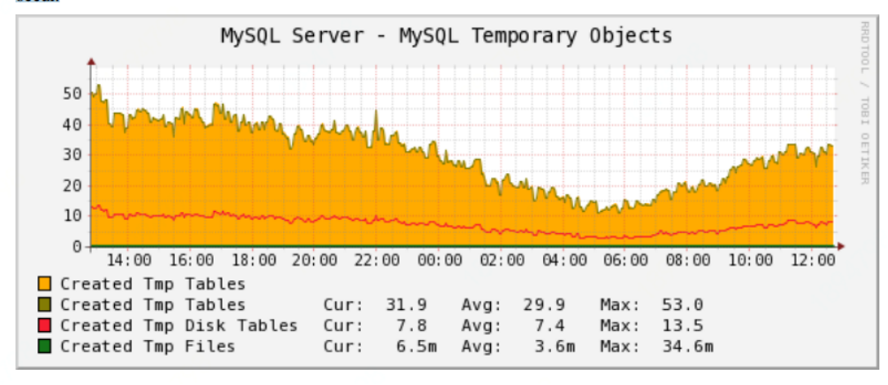Click the Avg value 29.9
The width and height of the screenshot is (888, 385).
(x=545, y=305)
